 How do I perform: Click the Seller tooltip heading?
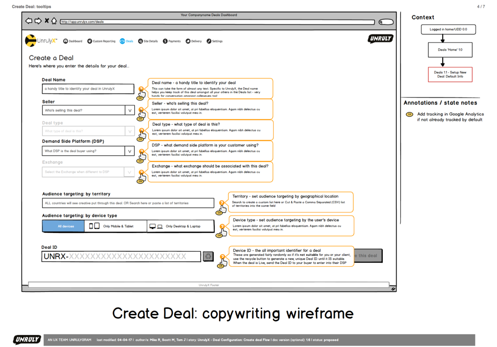[x=180, y=103]
